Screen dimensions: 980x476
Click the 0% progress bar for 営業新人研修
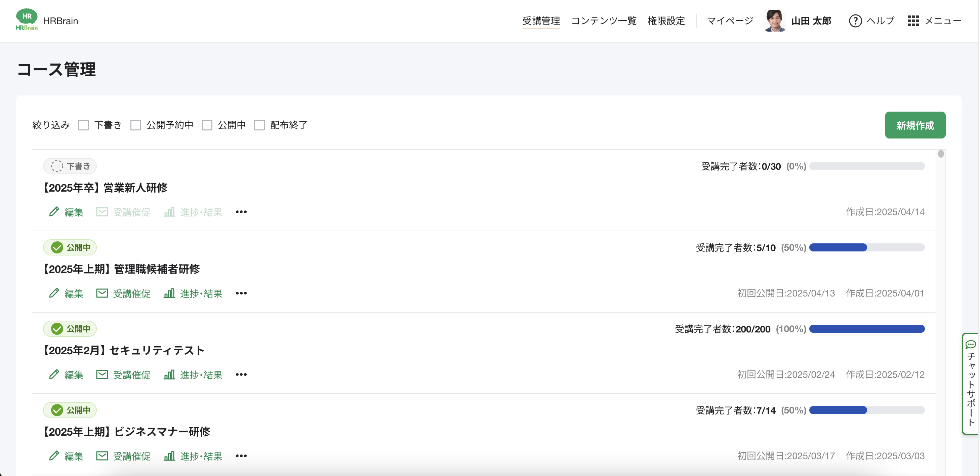867,166
